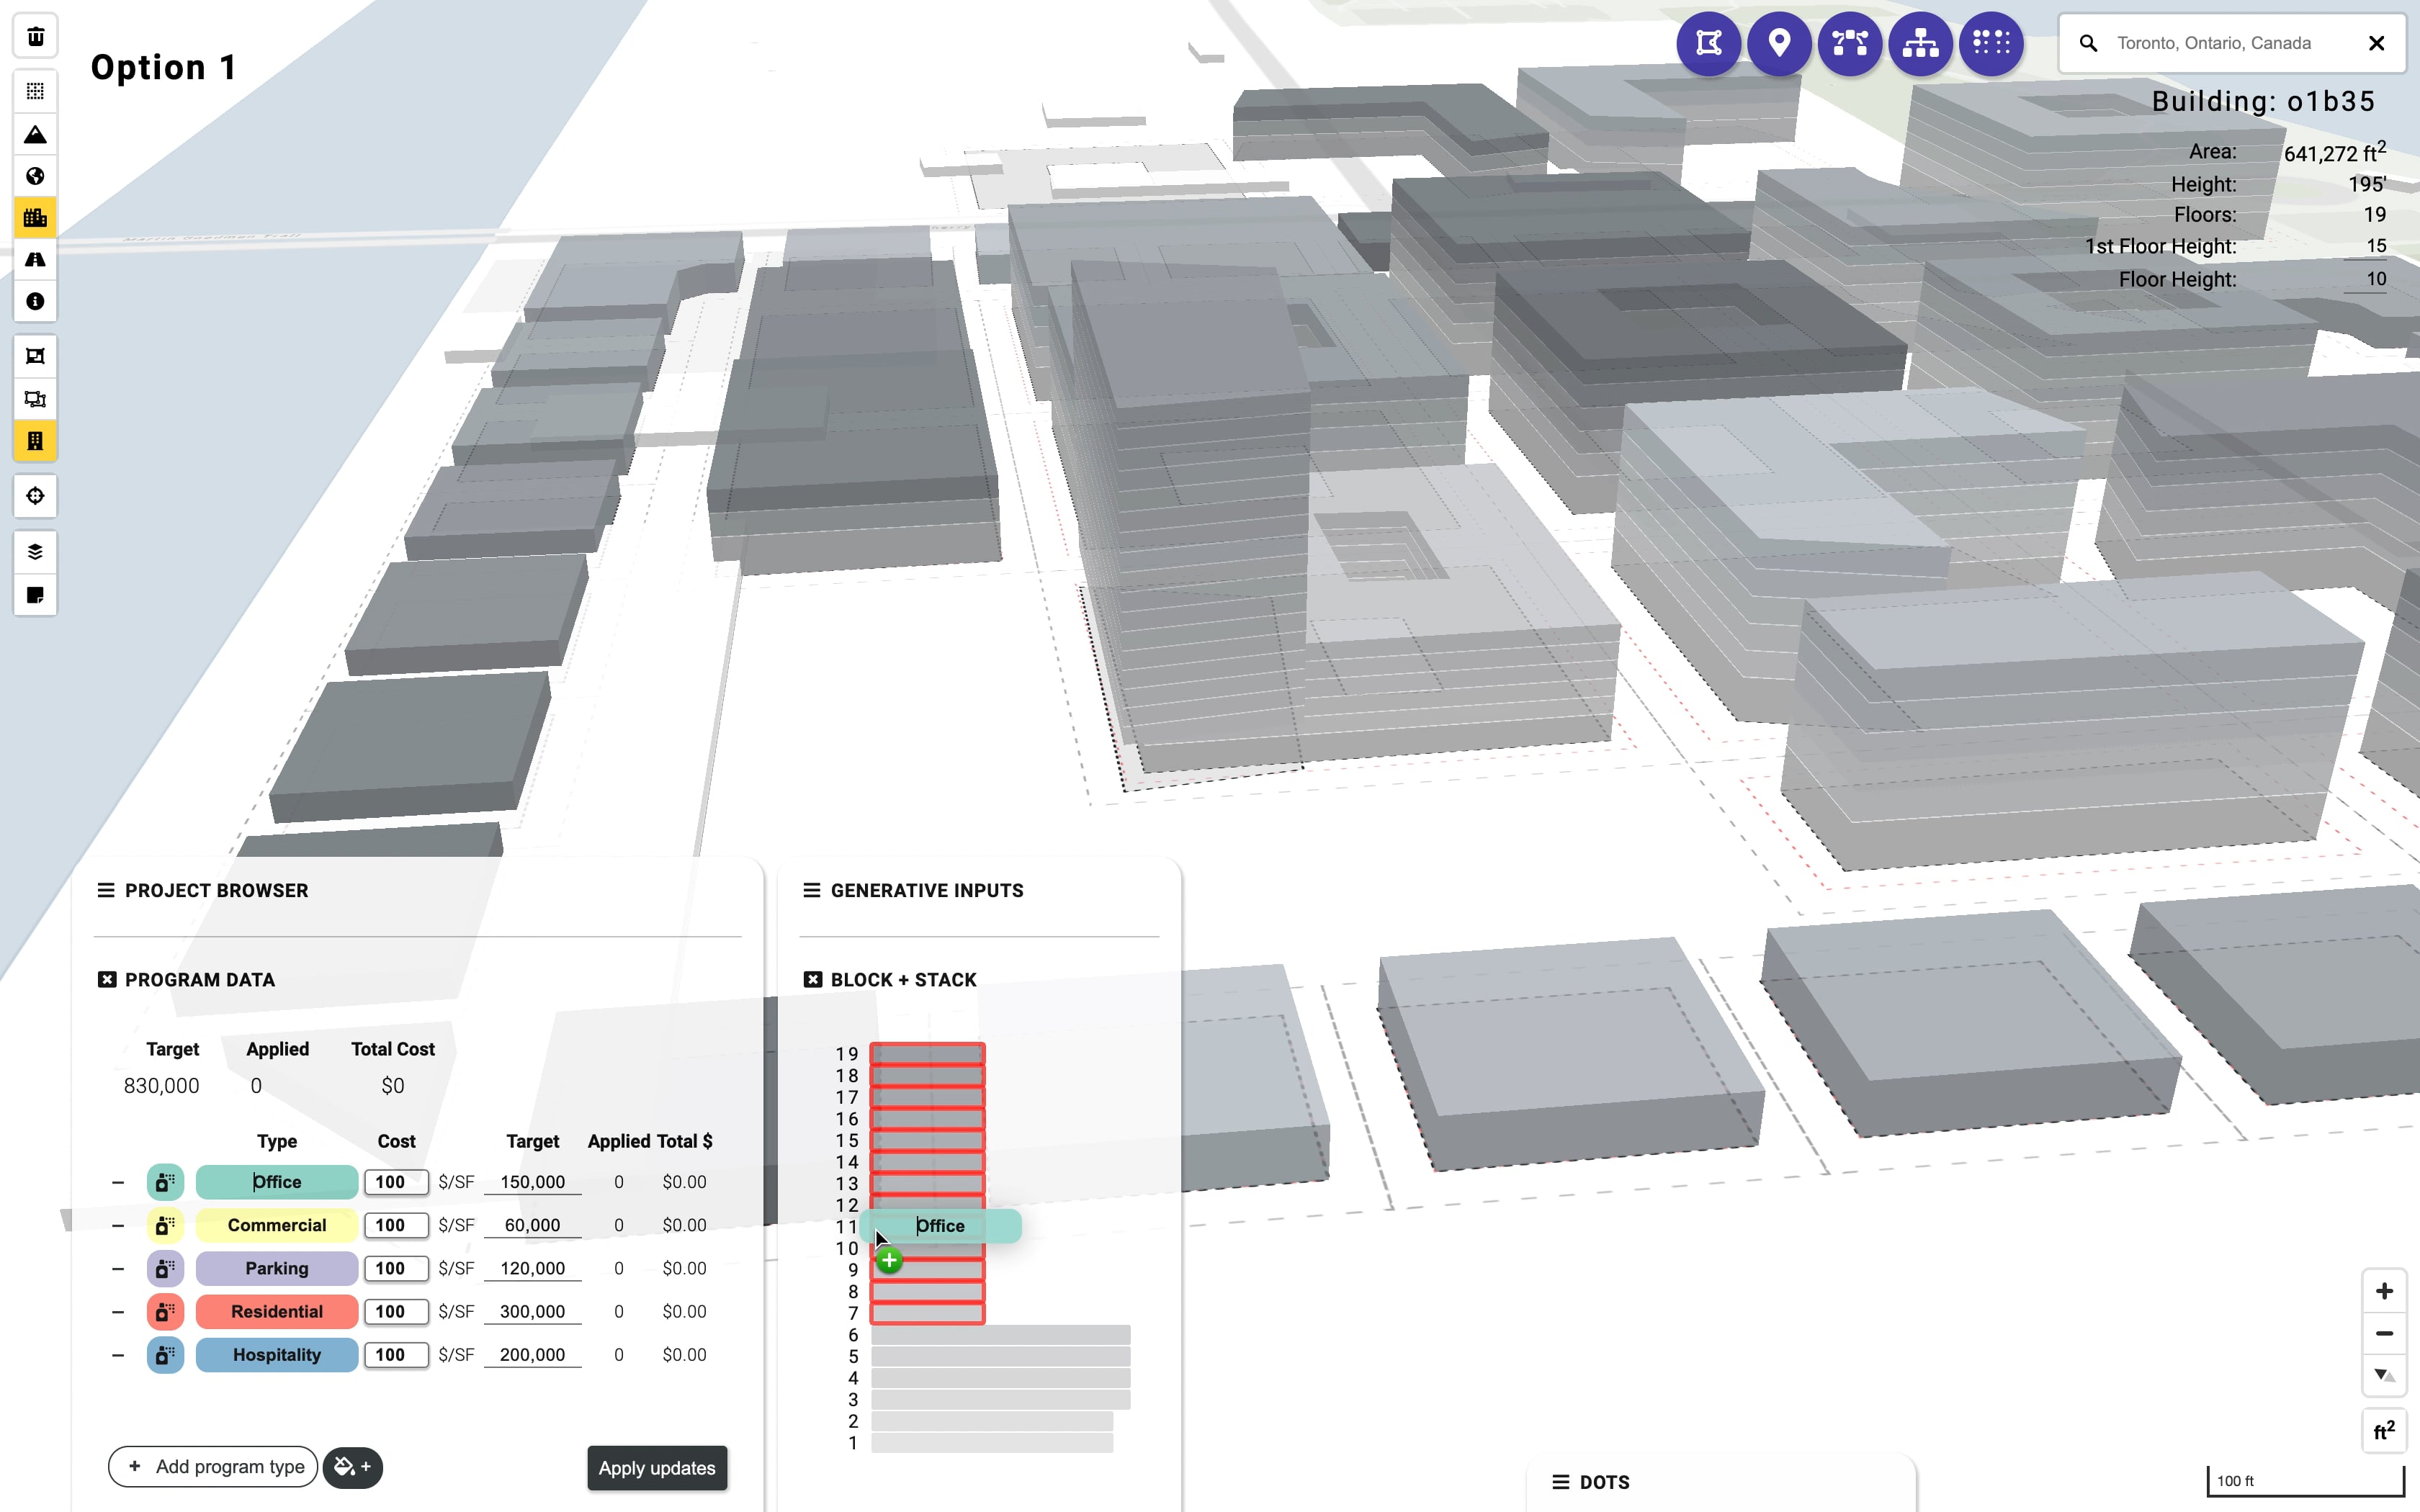
Task: Select the terrain (mountain) tool
Action: click(36, 134)
